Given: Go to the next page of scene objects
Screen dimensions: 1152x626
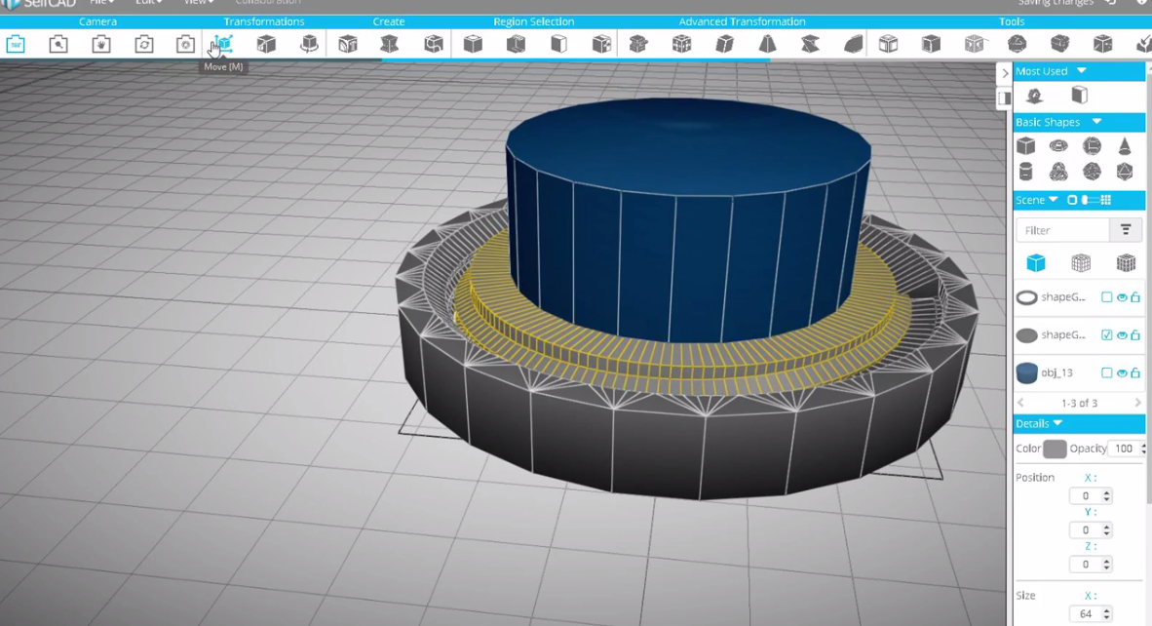Looking at the screenshot, I should click(1138, 403).
